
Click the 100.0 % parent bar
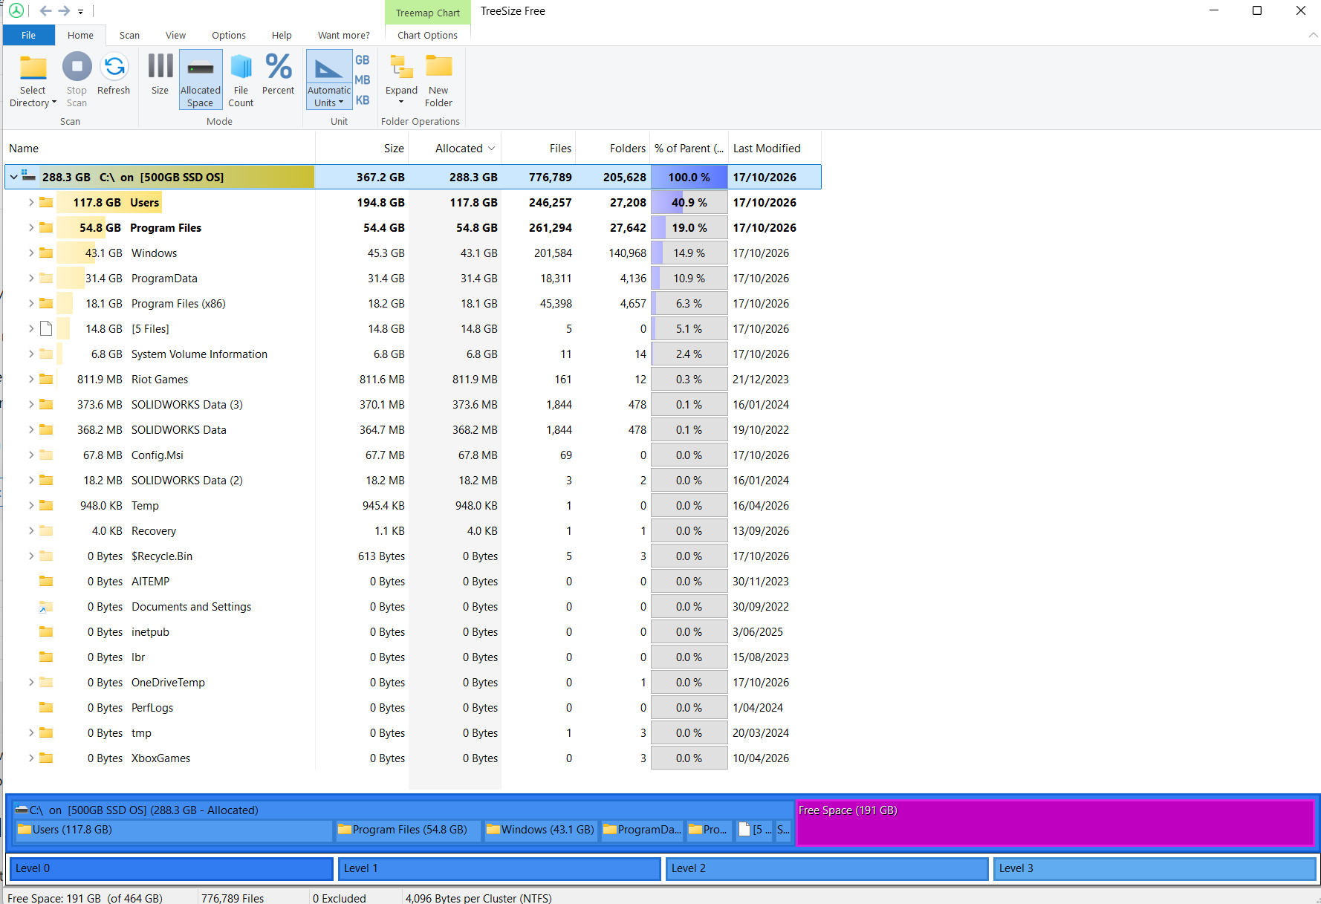[x=689, y=177]
